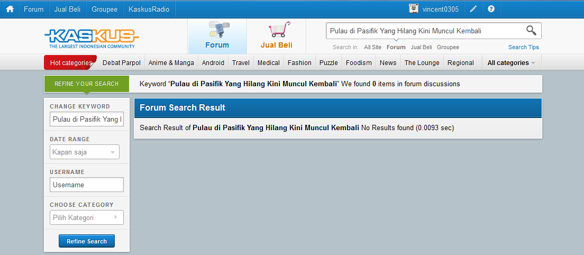Click the No Results found text
Viewport: 584px width, 255px height.
387,127
